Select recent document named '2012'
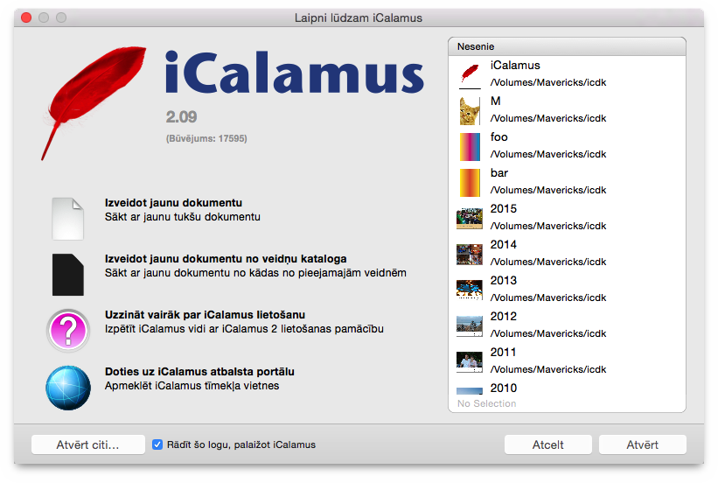 tap(567, 325)
